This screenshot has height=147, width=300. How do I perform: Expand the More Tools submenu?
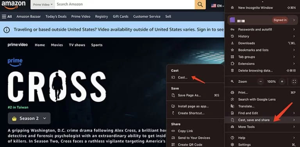click(x=294, y=127)
